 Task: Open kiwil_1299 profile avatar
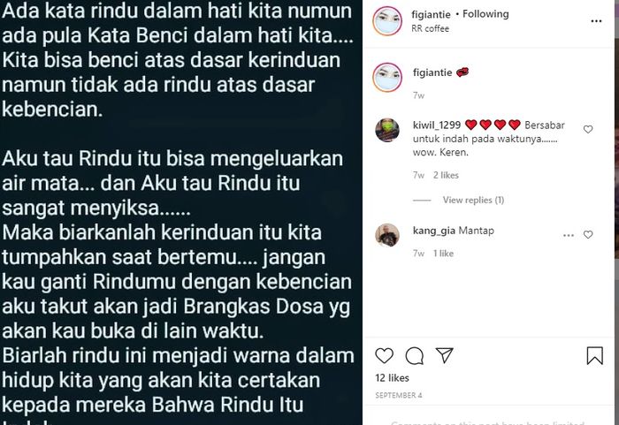(x=387, y=130)
